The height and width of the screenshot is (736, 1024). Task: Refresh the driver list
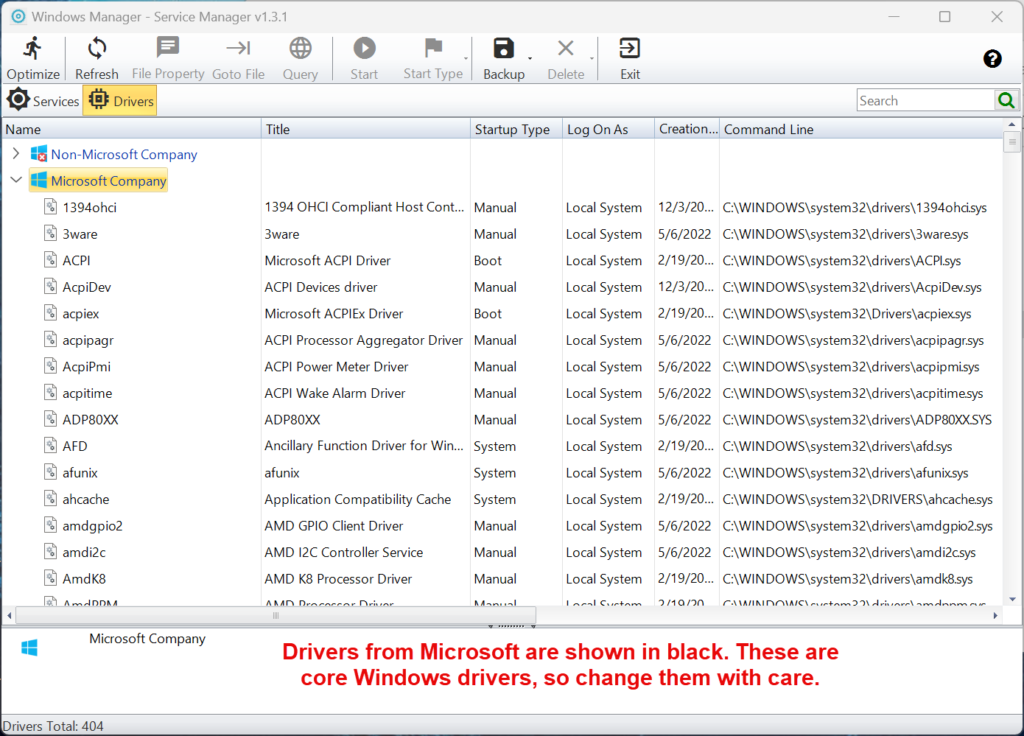(x=97, y=59)
